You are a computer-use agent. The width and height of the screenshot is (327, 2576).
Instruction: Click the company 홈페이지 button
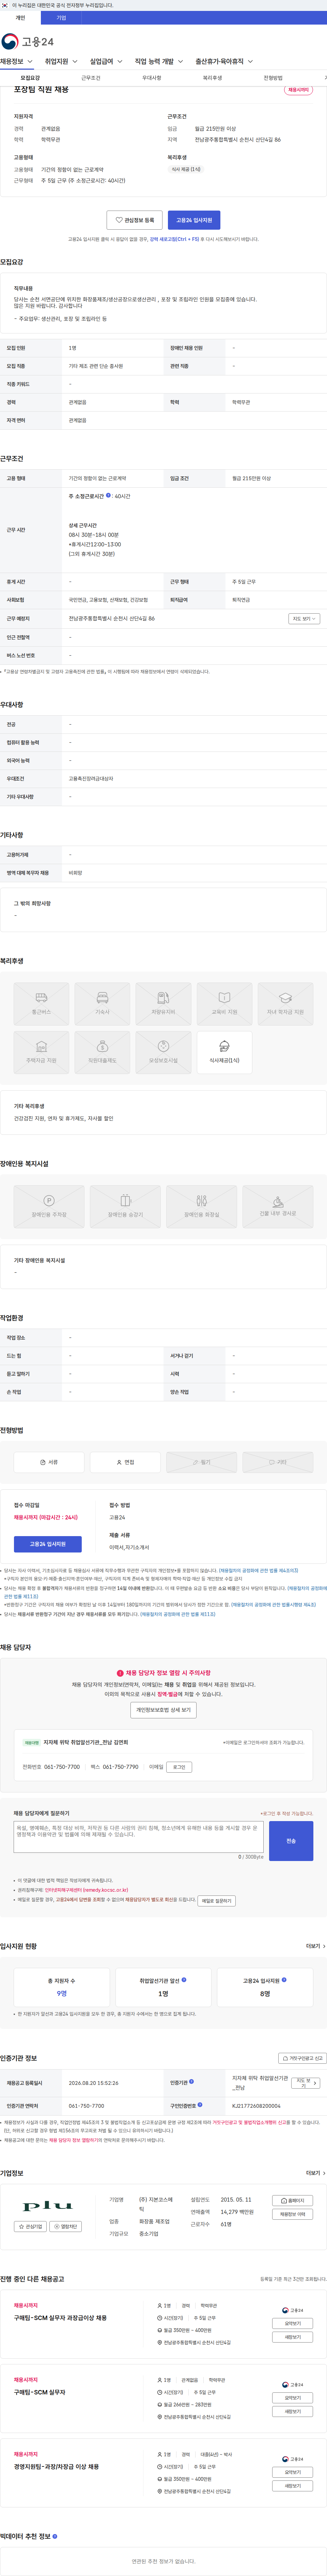point(293,2201)
